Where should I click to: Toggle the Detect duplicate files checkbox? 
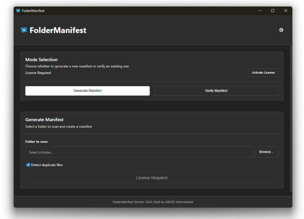[28, 165]
